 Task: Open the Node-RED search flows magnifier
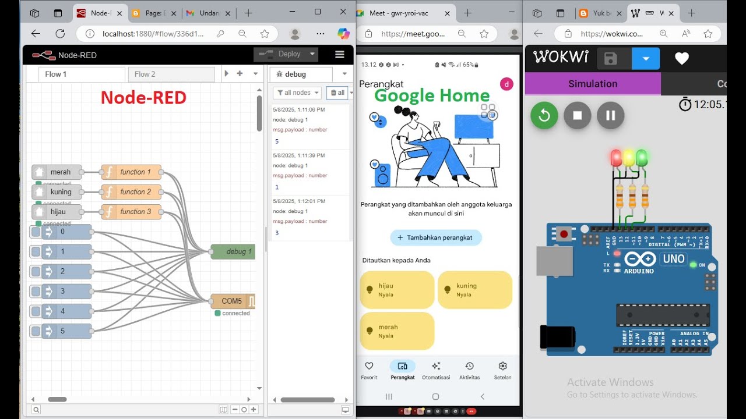36,410
